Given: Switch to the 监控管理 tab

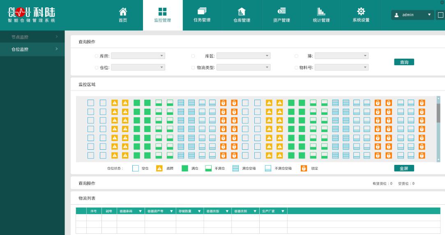Looking at the screenshot, I should [163, 15].
